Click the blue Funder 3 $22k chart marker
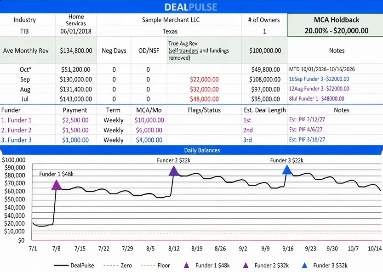Viewport: 383px width, 272px height. (x=287, y=170)
